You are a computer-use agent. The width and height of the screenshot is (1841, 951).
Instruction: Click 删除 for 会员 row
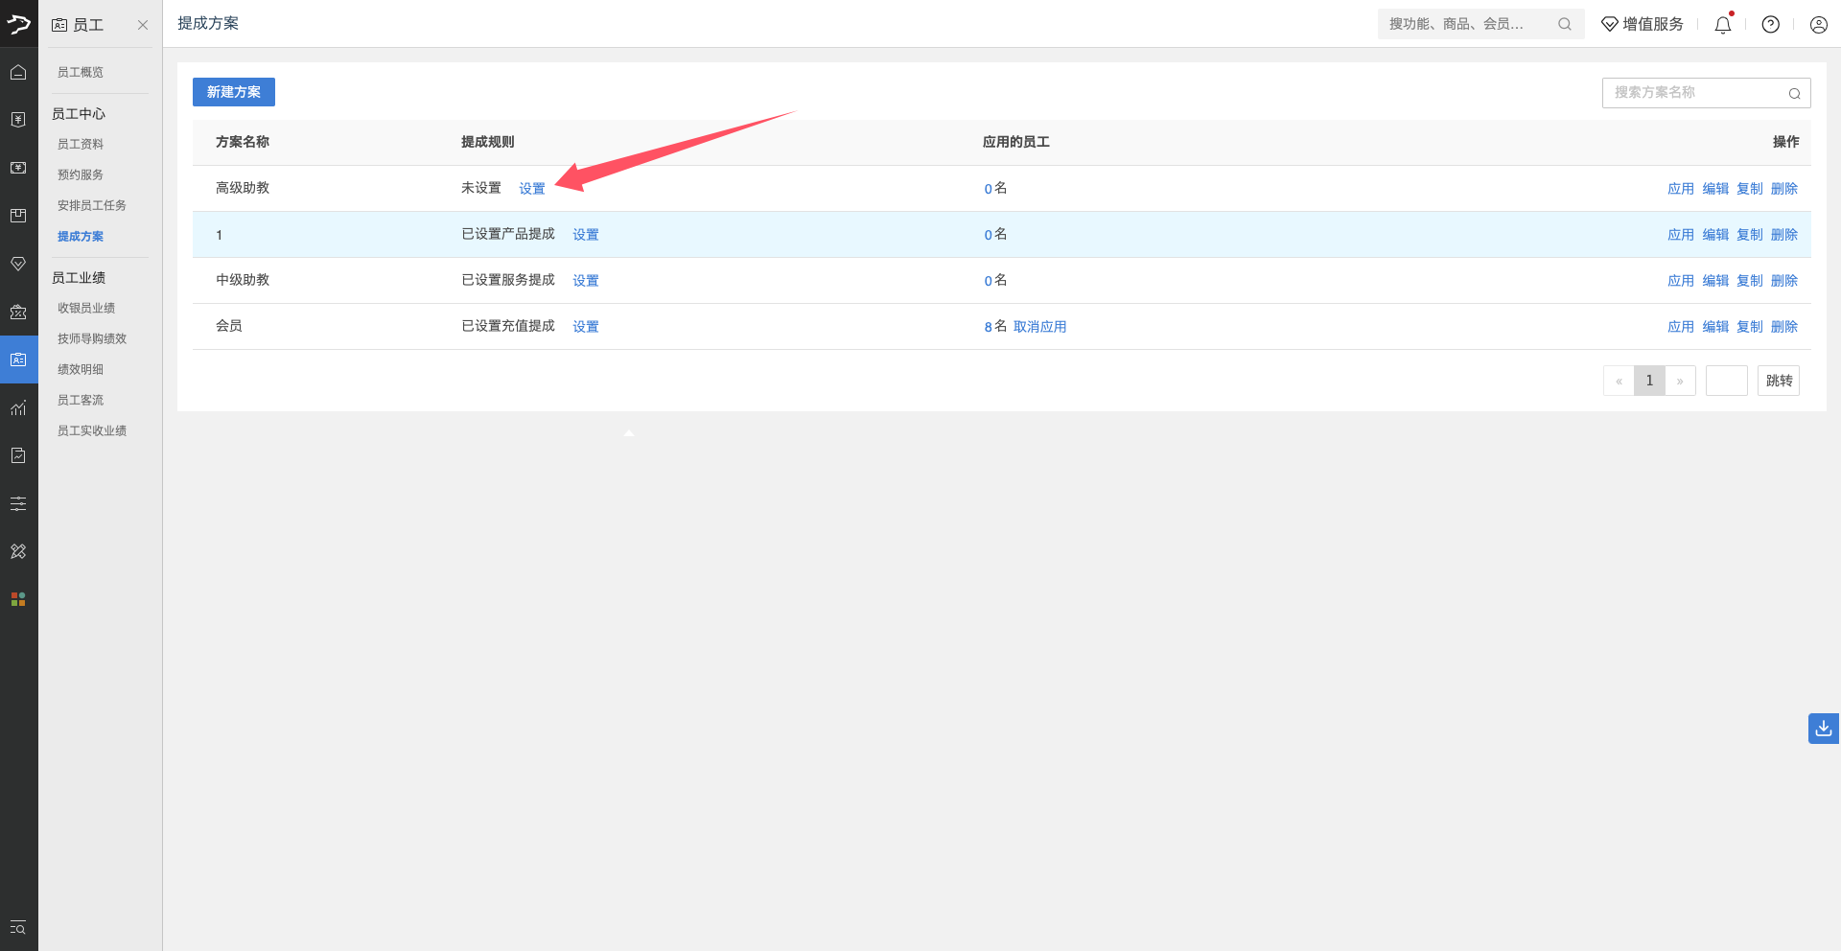point(1784,327)
